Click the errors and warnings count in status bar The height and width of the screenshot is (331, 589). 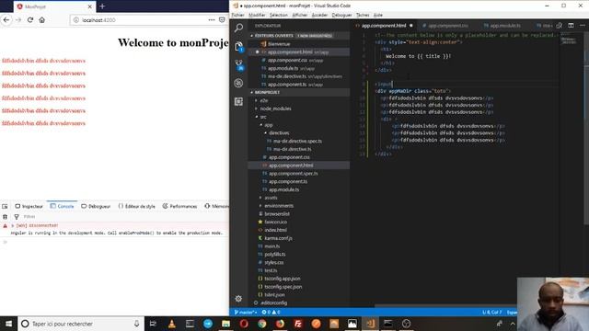point(271,313)
